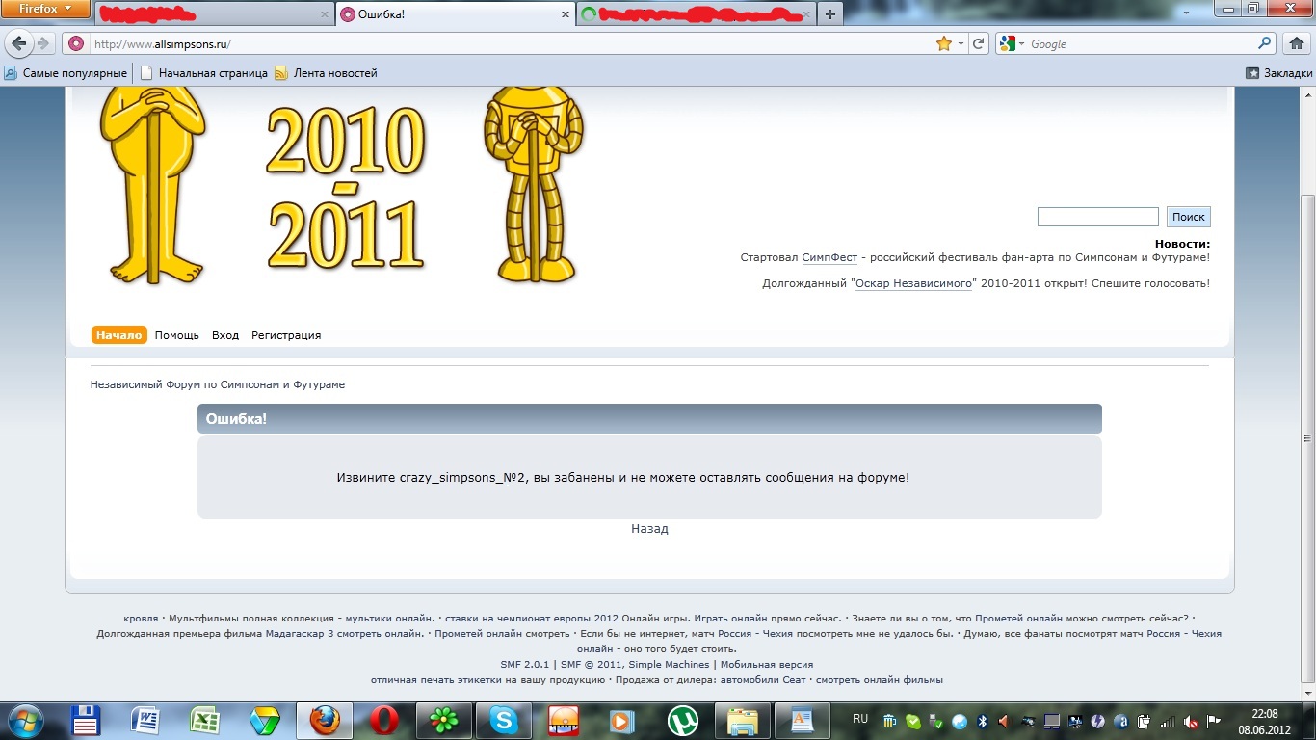Go back with the browser back arrow
Image resolution: width=1316 pixels, height=740 pixels.
tap(17, 43)
